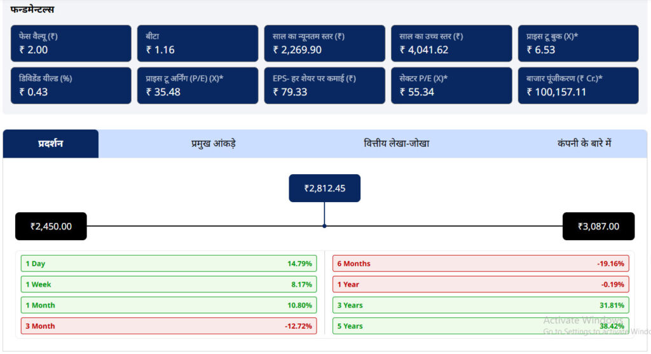
Task: Click the EPS ₹ 79.33 card
Action: click(x=325, y=85)
